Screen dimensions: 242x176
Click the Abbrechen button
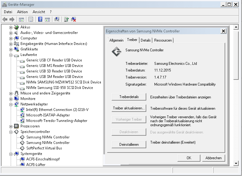214,158
